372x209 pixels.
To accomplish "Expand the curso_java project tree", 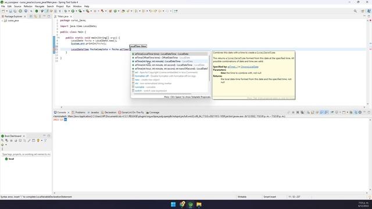I will click(x=2, y=21).
